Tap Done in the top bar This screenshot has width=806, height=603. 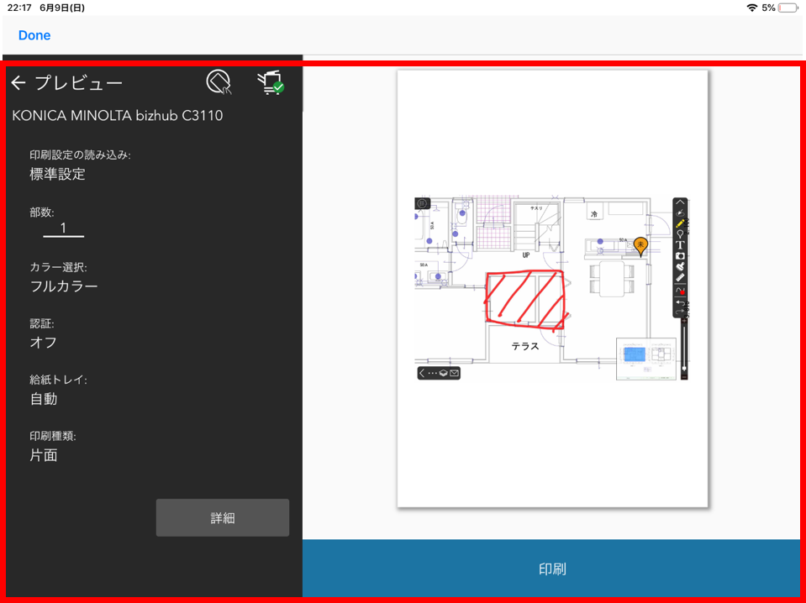(x=34, y=35)
